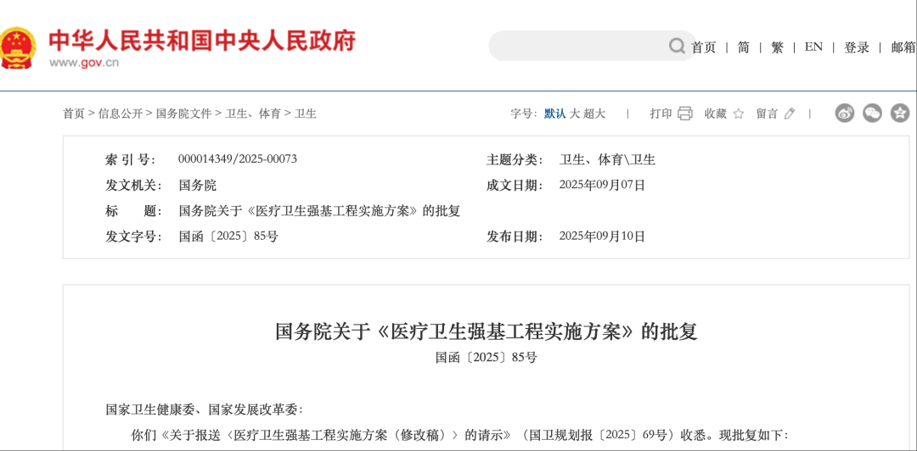Click the QQ Zone star share icon
Screen dimensions: 917x451
900,113
